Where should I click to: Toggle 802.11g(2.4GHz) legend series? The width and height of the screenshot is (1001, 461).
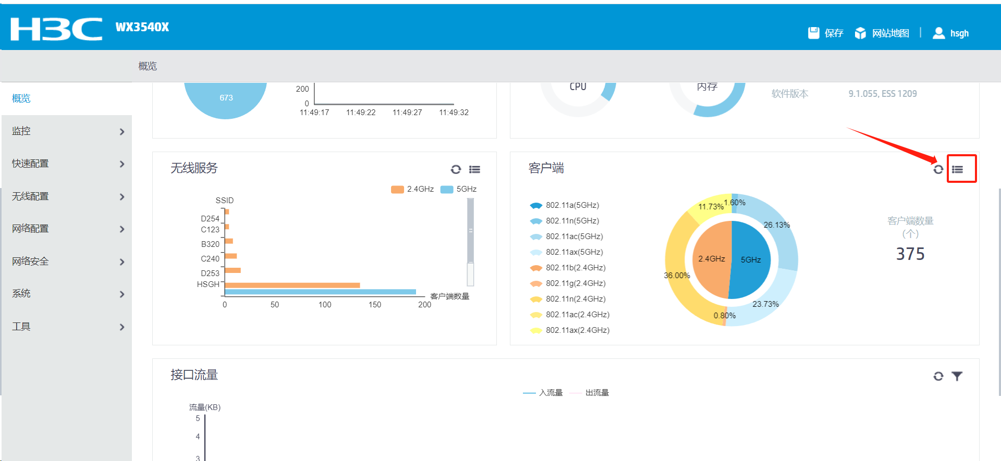click(x=568, y=283)
